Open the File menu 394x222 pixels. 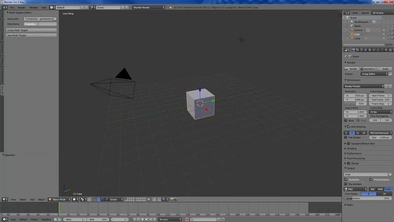point(12,7)
